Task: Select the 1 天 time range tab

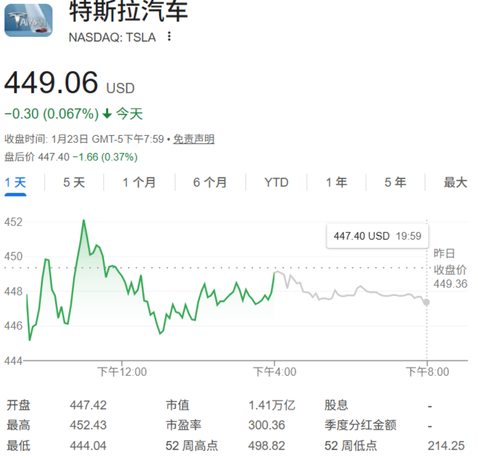Action: (15, 183)
